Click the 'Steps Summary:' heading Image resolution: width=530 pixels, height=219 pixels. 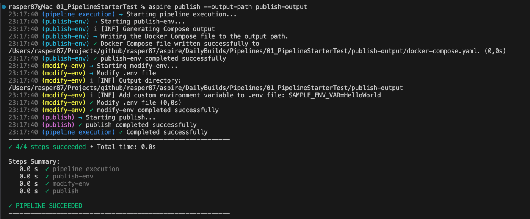click(x=34, y=161)
